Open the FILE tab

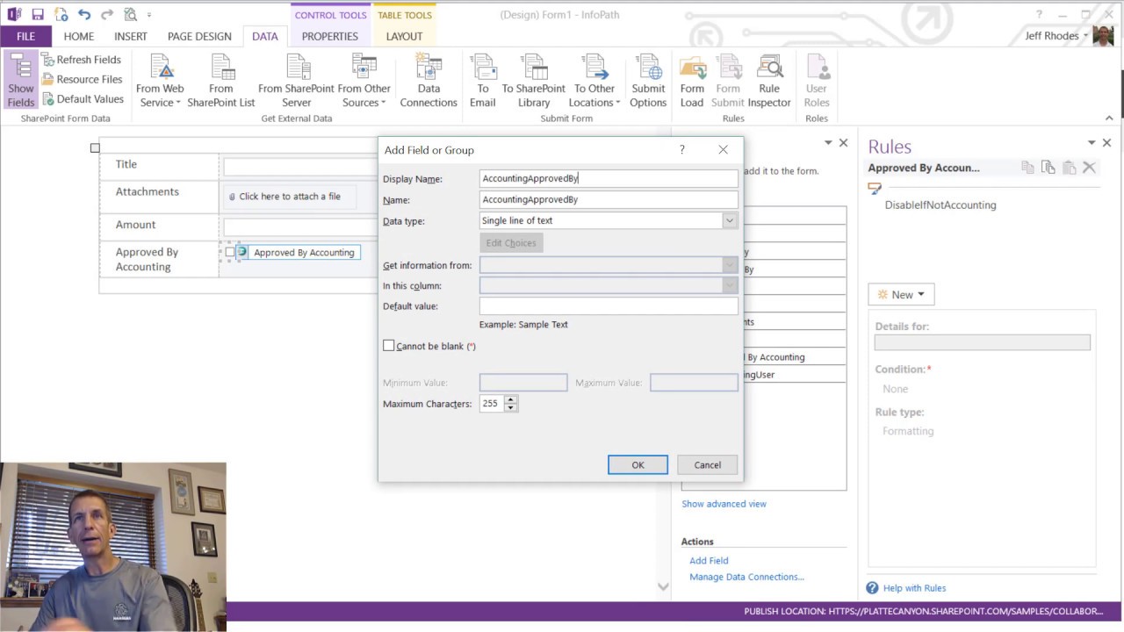[25, 36]
